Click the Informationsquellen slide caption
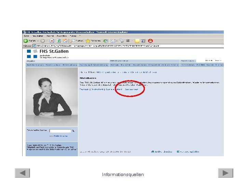Screen dimensions: 246x185 click(x=123, y=174)
